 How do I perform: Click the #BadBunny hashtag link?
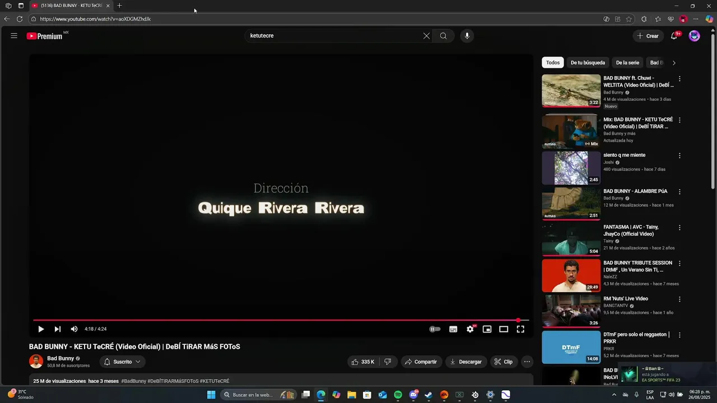[x=134, y=381]
